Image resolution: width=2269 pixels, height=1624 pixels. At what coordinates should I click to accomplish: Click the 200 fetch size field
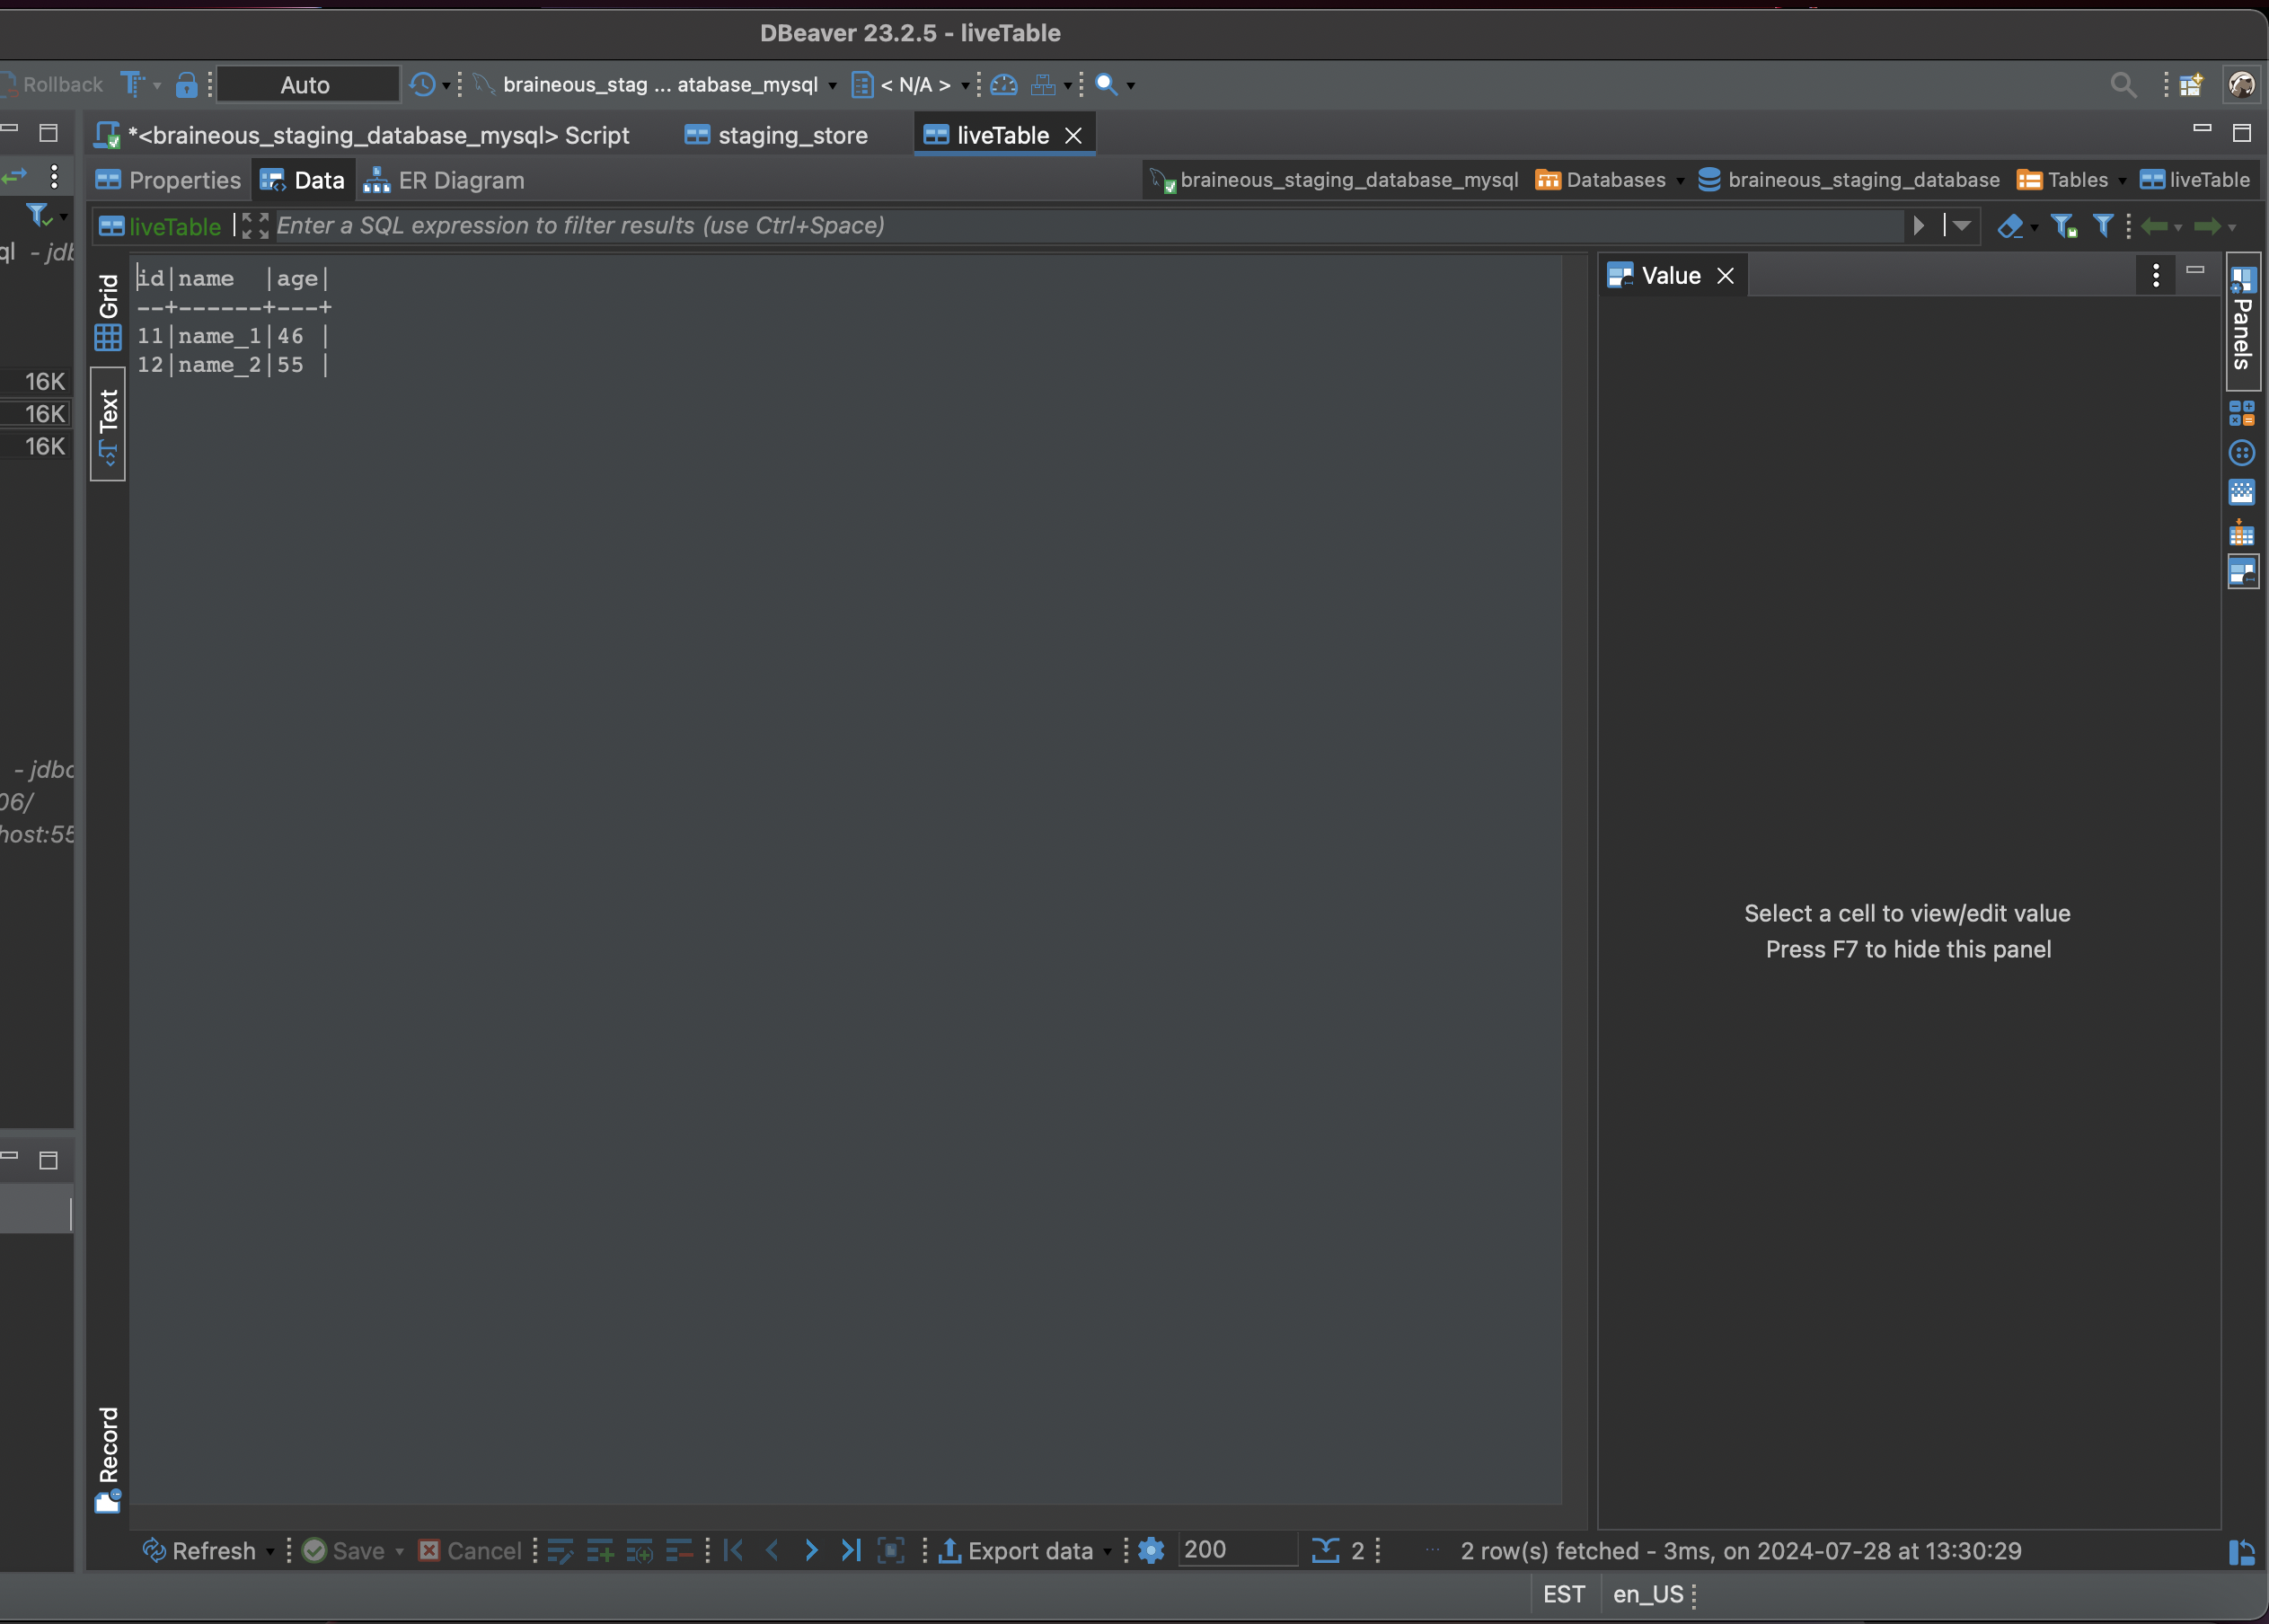(1237, 1550)
